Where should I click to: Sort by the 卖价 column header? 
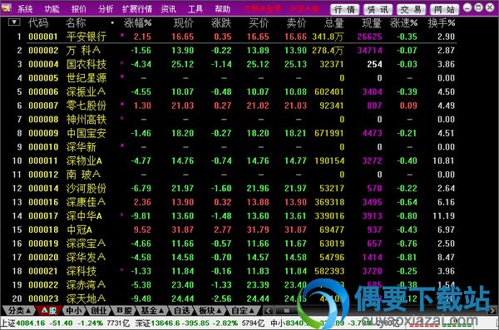[296, 23]
